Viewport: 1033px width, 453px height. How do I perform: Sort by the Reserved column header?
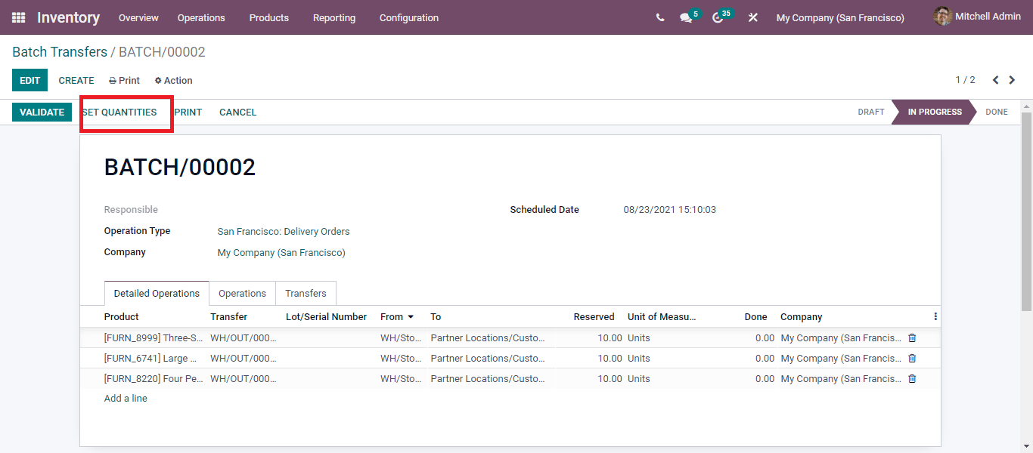[594, 316]
